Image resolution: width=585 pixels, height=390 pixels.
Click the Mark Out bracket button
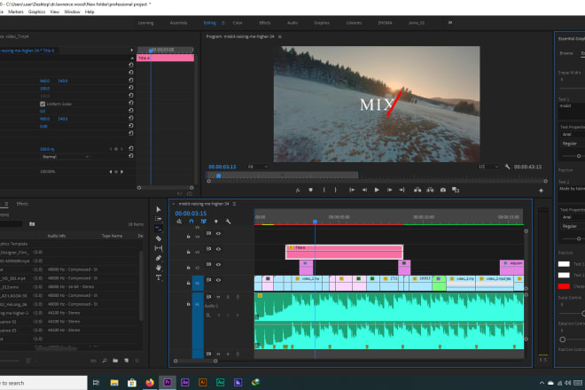[x=335, y=190]
